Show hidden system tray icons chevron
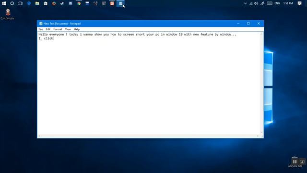307x173 pixels. 245,3
